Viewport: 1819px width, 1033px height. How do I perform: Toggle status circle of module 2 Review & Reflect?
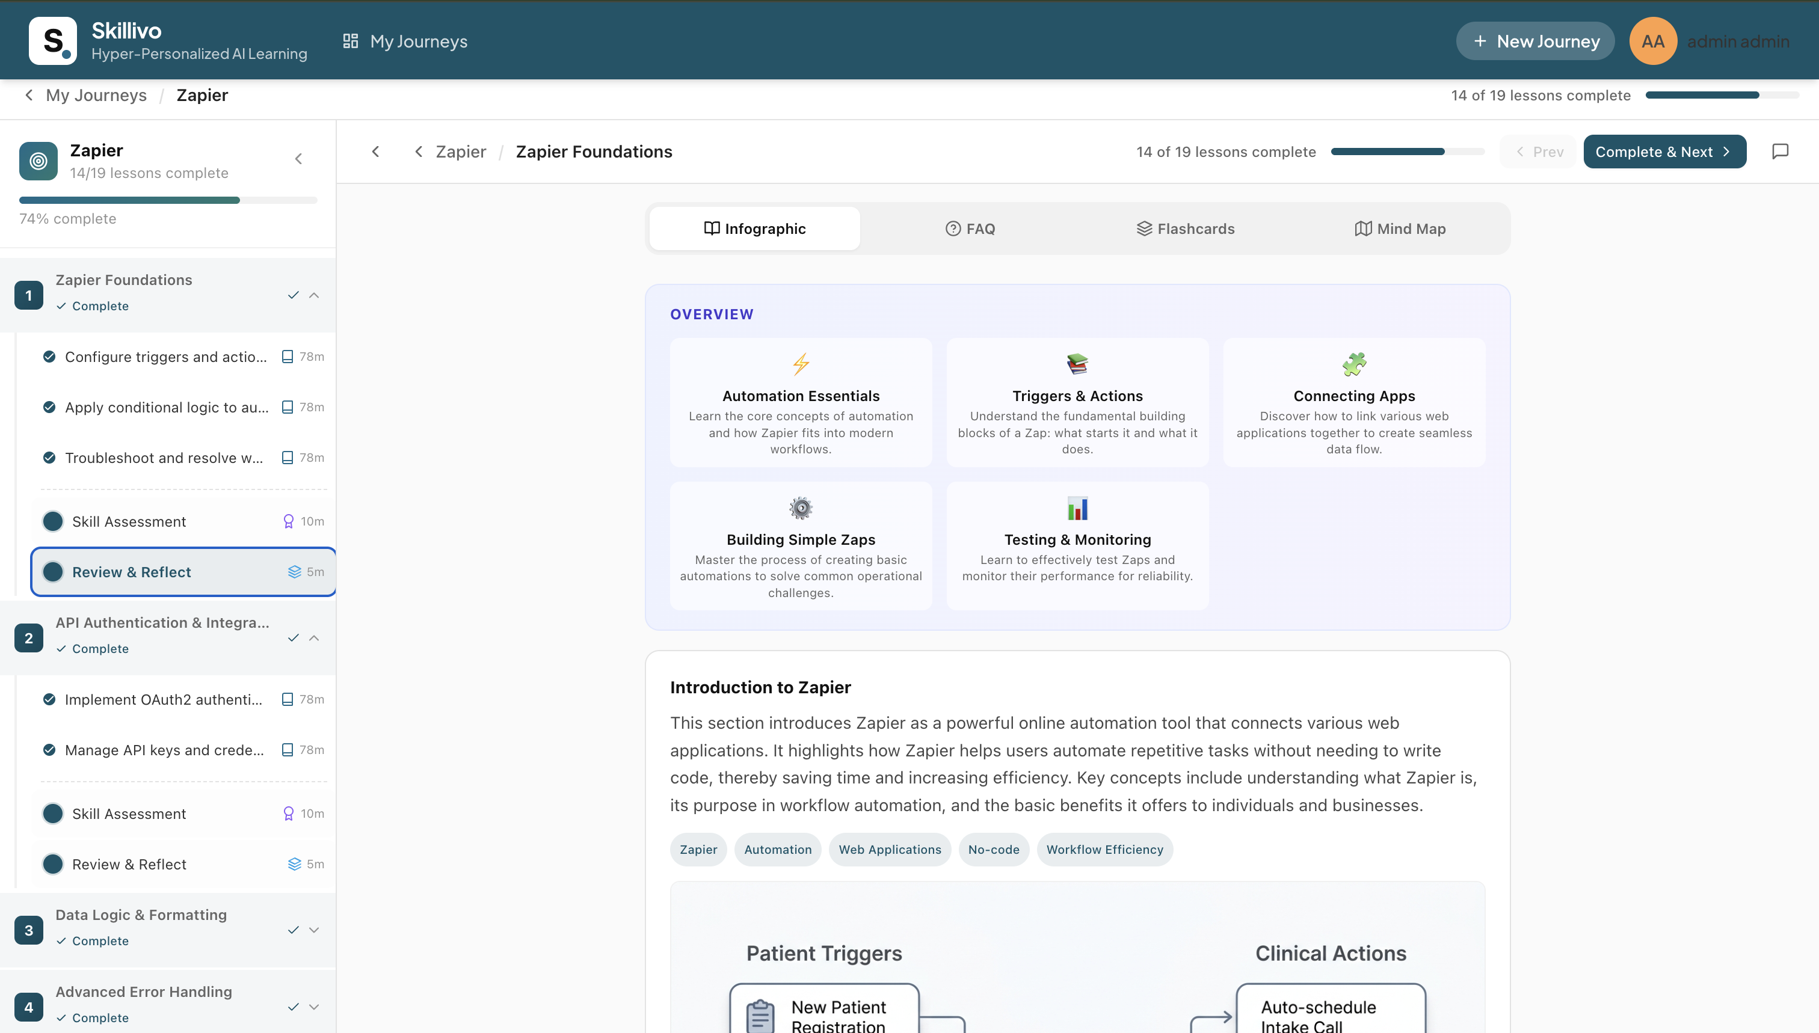pos(52,863)
